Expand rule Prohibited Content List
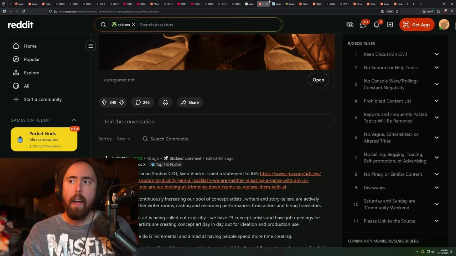Image resolution: width=456 pixels, height=256 pixels. [437, 101]
